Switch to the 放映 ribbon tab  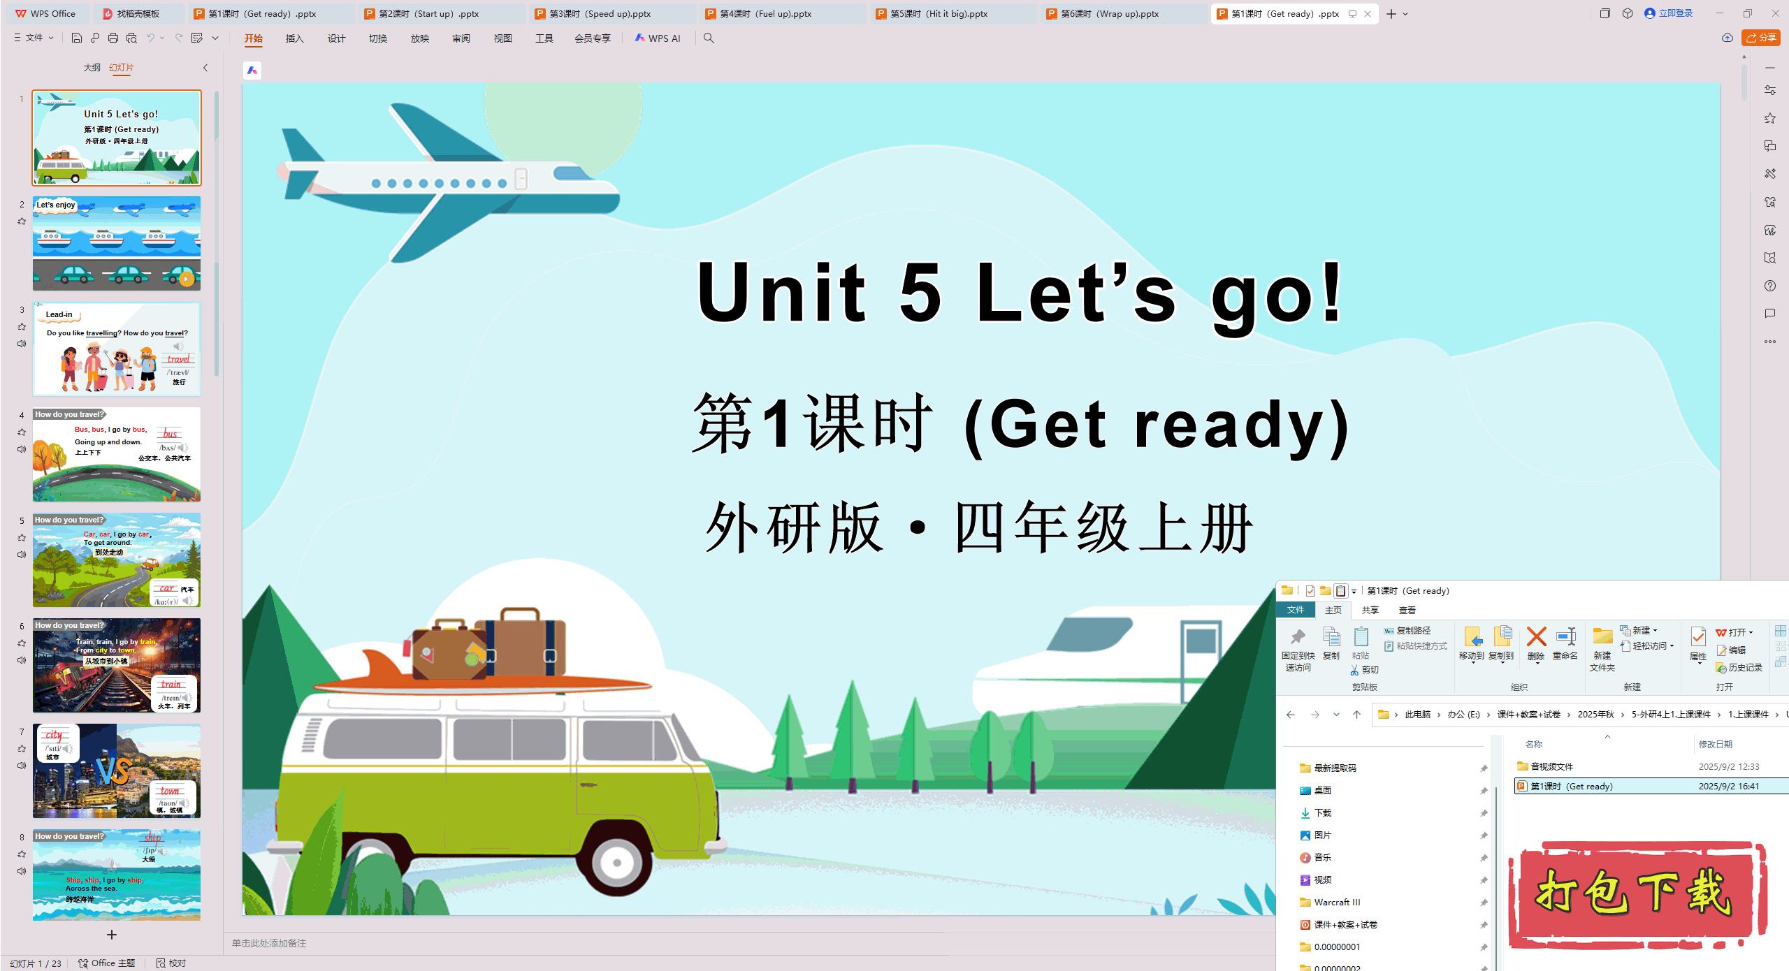point(419,38)
